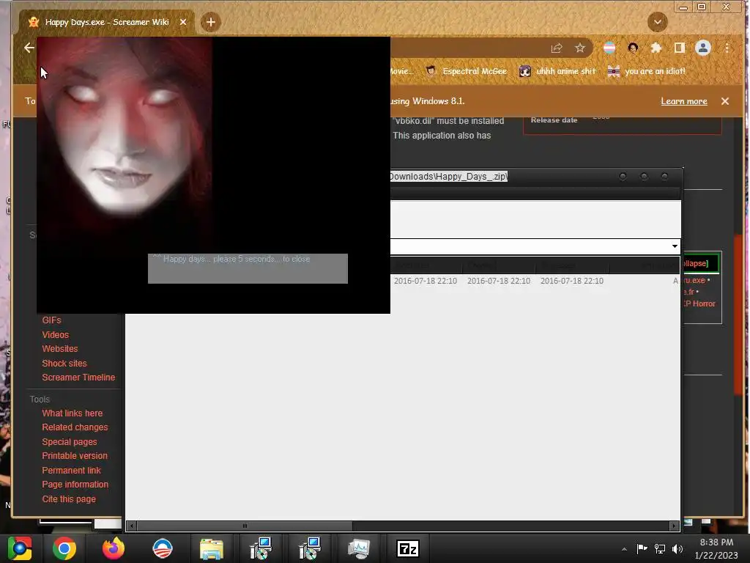Open the Extensions puzzle icon

pyautogui.click(x=656, y=48)
